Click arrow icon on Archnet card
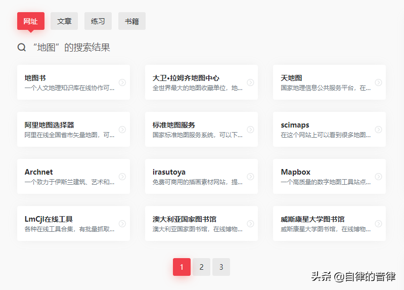This screenshot has height=290, width=404. 122,177
